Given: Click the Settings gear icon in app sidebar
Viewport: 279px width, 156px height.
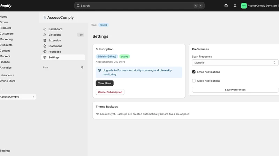Looking at the screenshot, I should coord(45,57).
